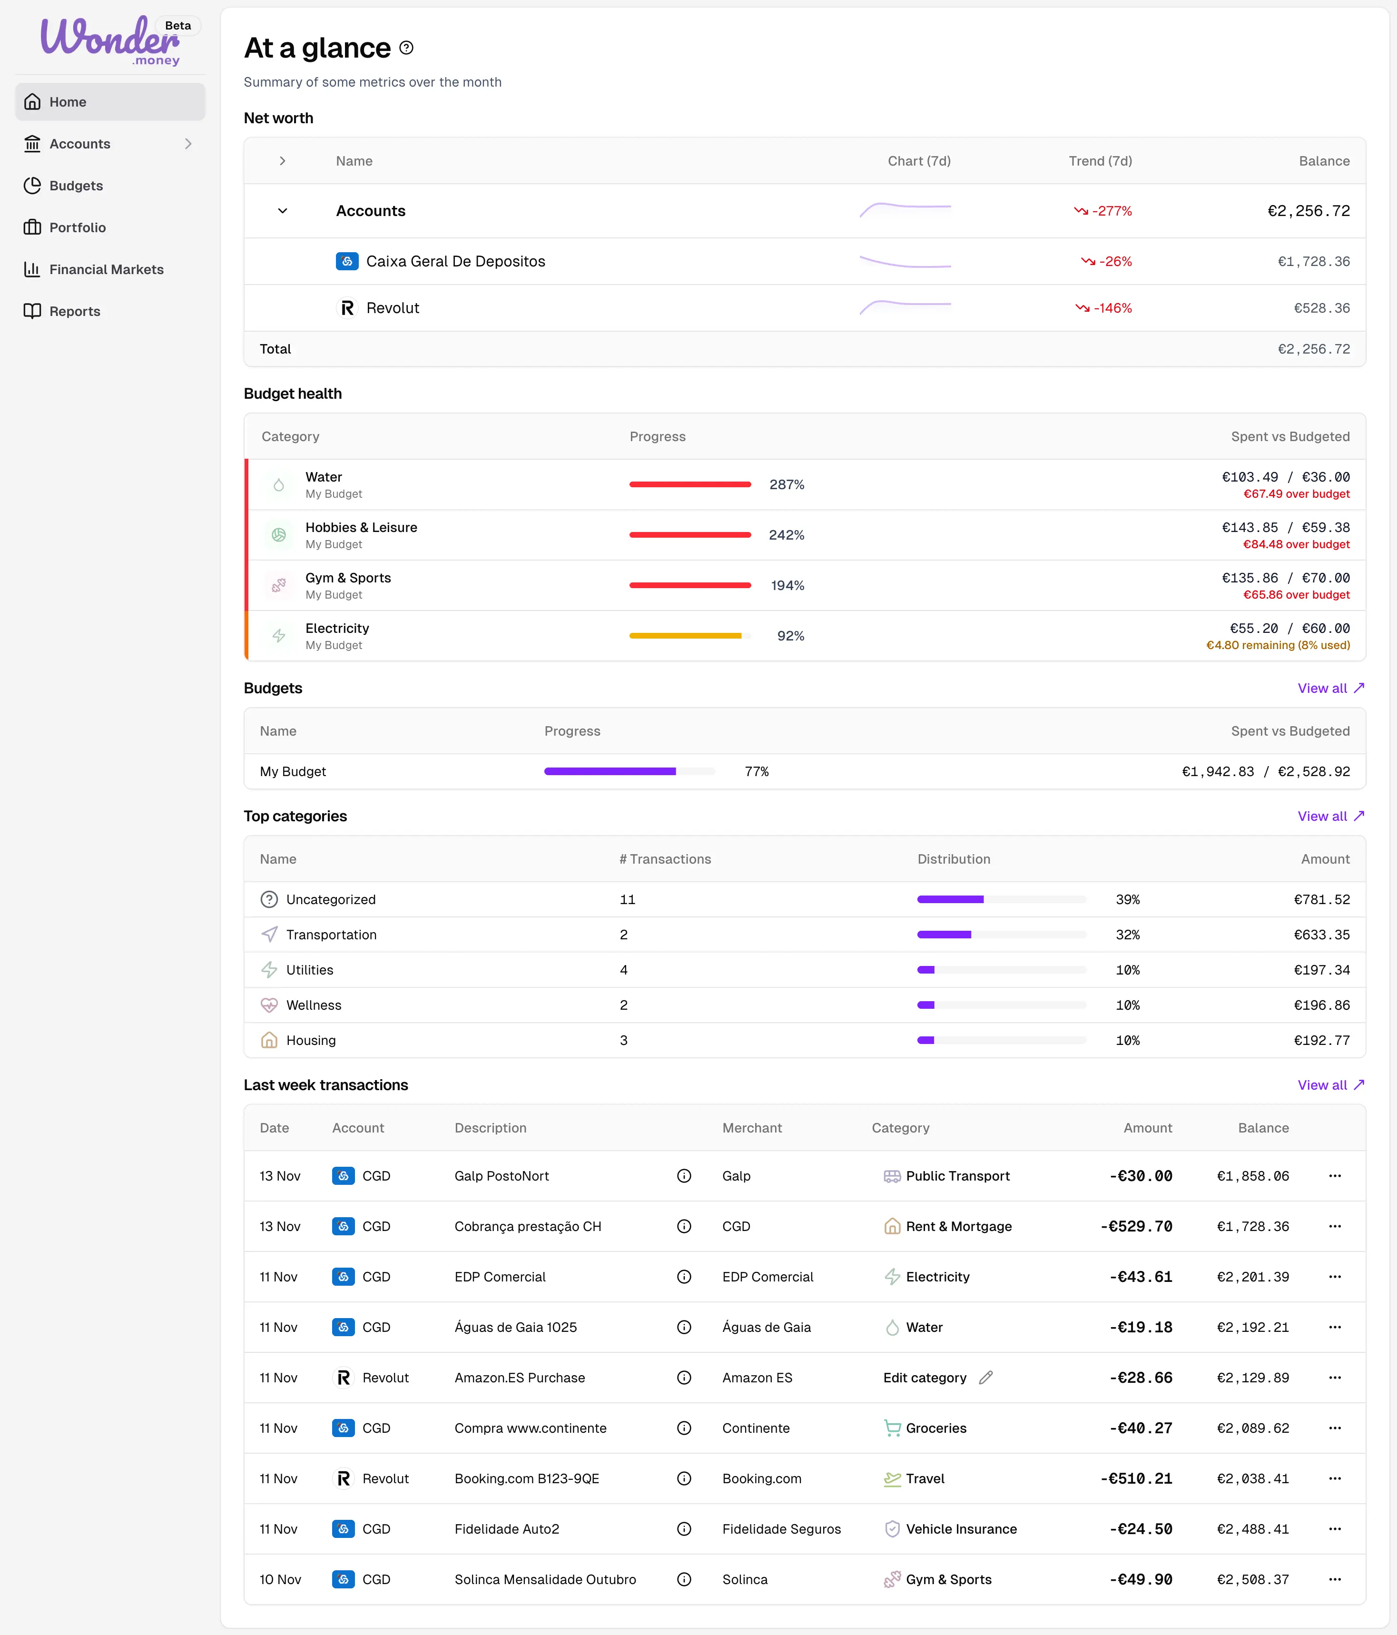Open the three-dots menu for Booking.com transaction
The width and height of the screenshot is (1397, 1635).
[x=1335, y=1479]
